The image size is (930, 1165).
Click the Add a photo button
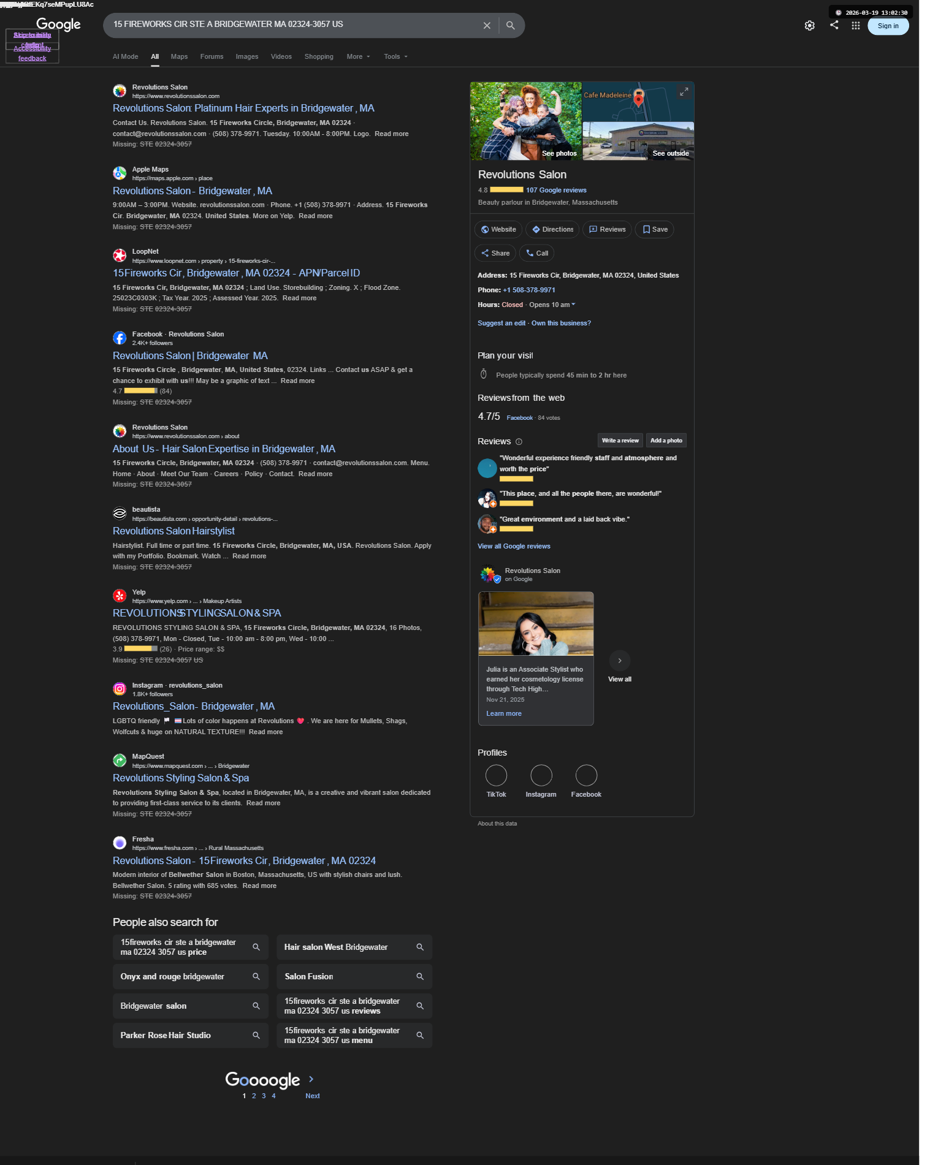coord(666,441)
